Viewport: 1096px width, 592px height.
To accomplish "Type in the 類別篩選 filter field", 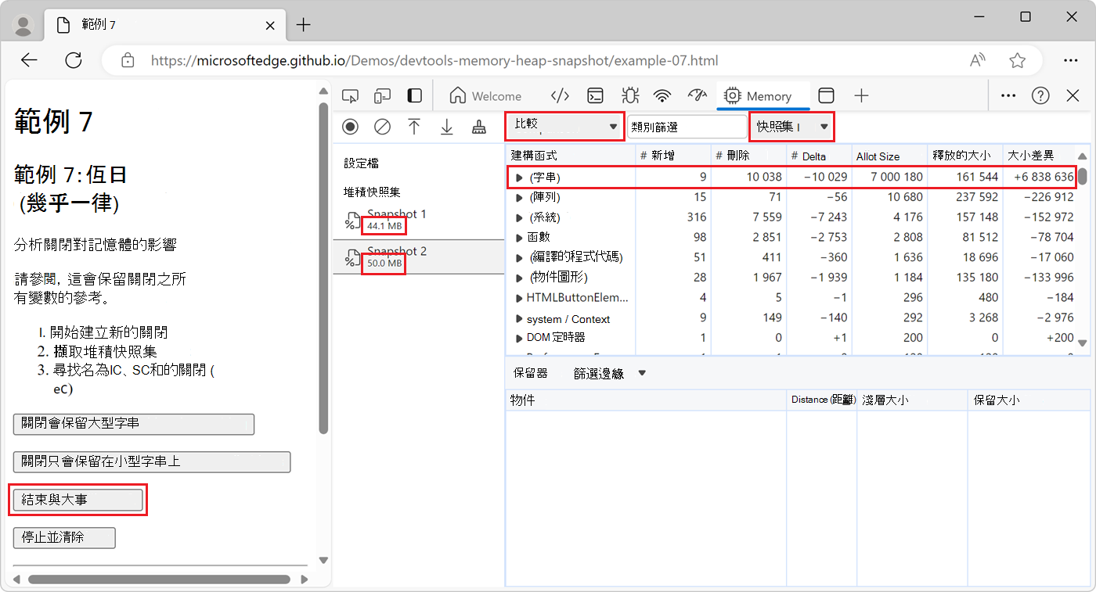I will (x=687, y=126).
